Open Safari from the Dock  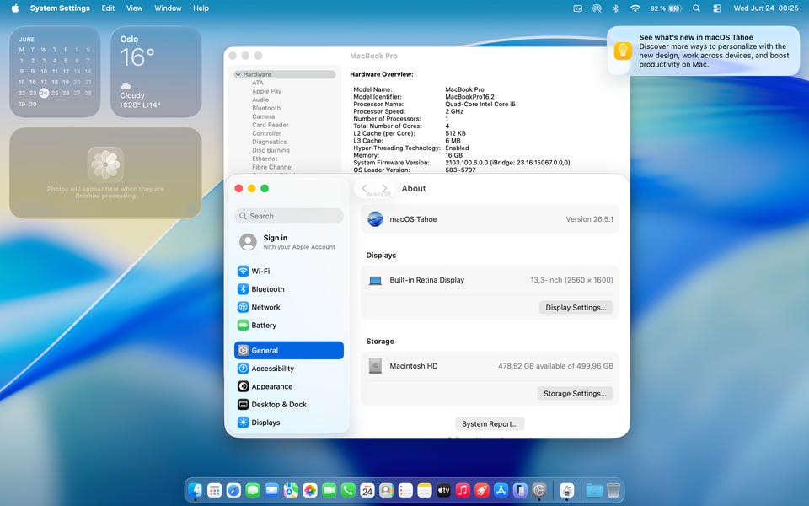coord(233,490)
